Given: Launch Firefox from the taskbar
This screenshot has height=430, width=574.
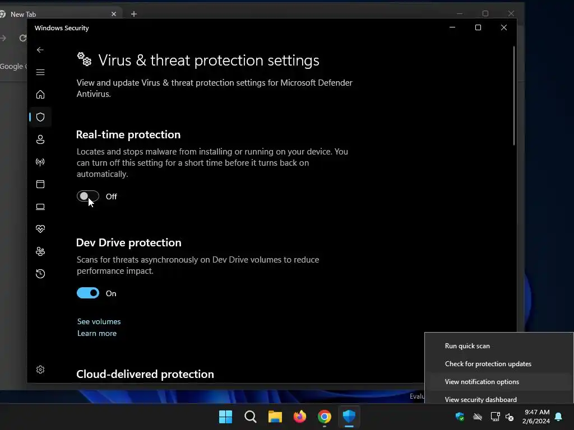Looking at the screenshot, I should (300, 417).
